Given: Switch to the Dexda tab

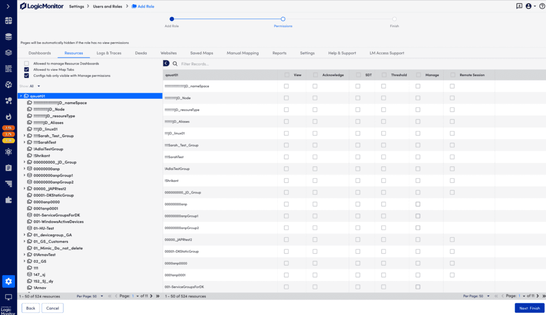Looking at the screenshot, I should point(141,53).
